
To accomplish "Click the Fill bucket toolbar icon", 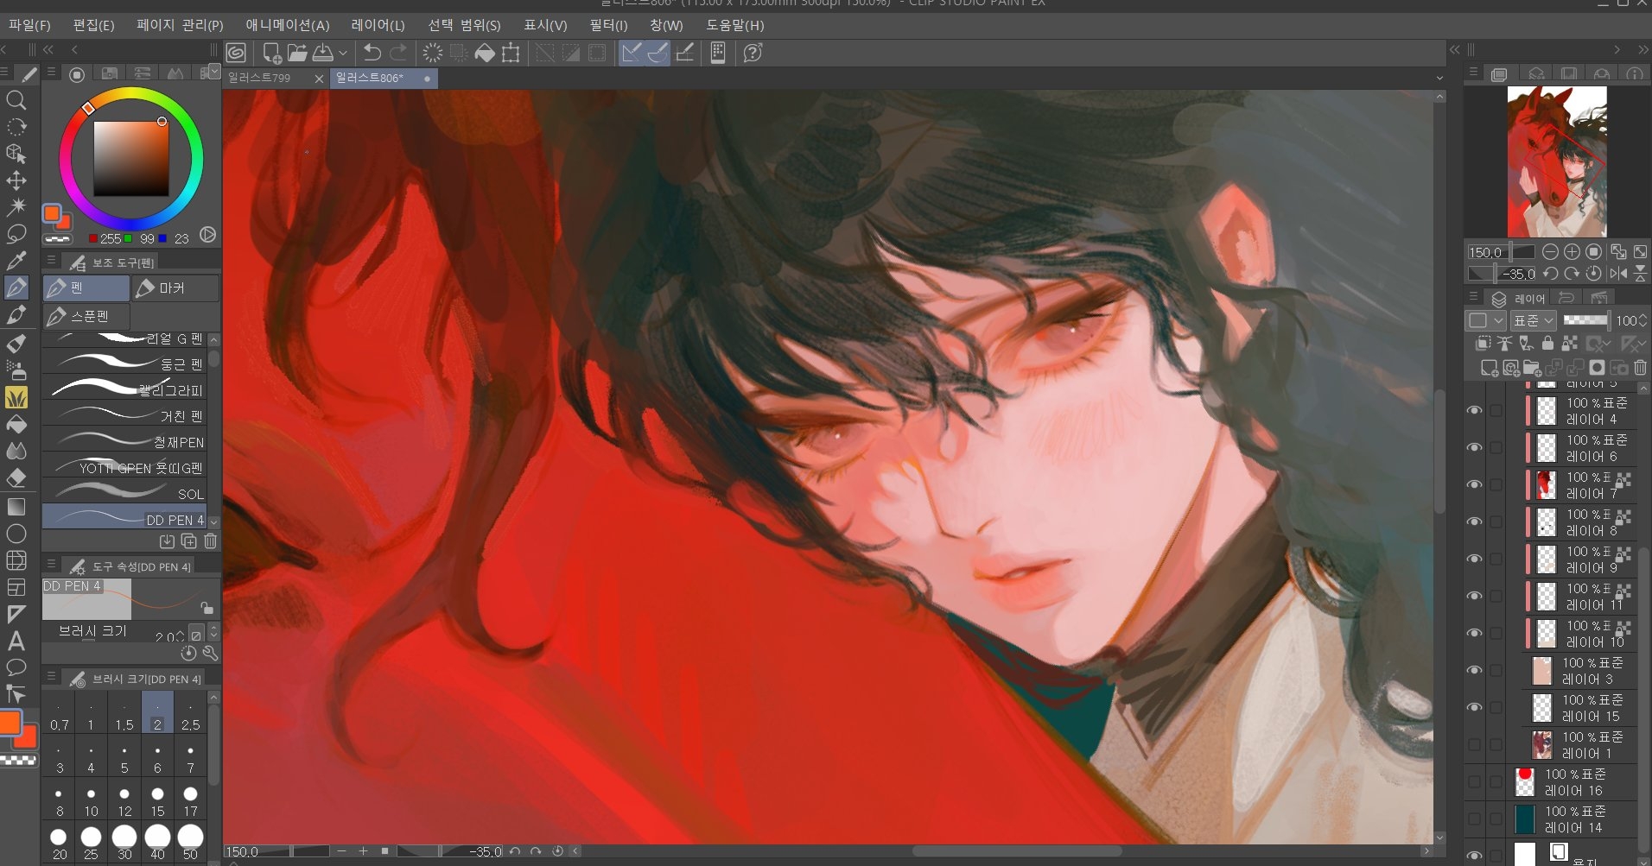I will pos(485,54).
